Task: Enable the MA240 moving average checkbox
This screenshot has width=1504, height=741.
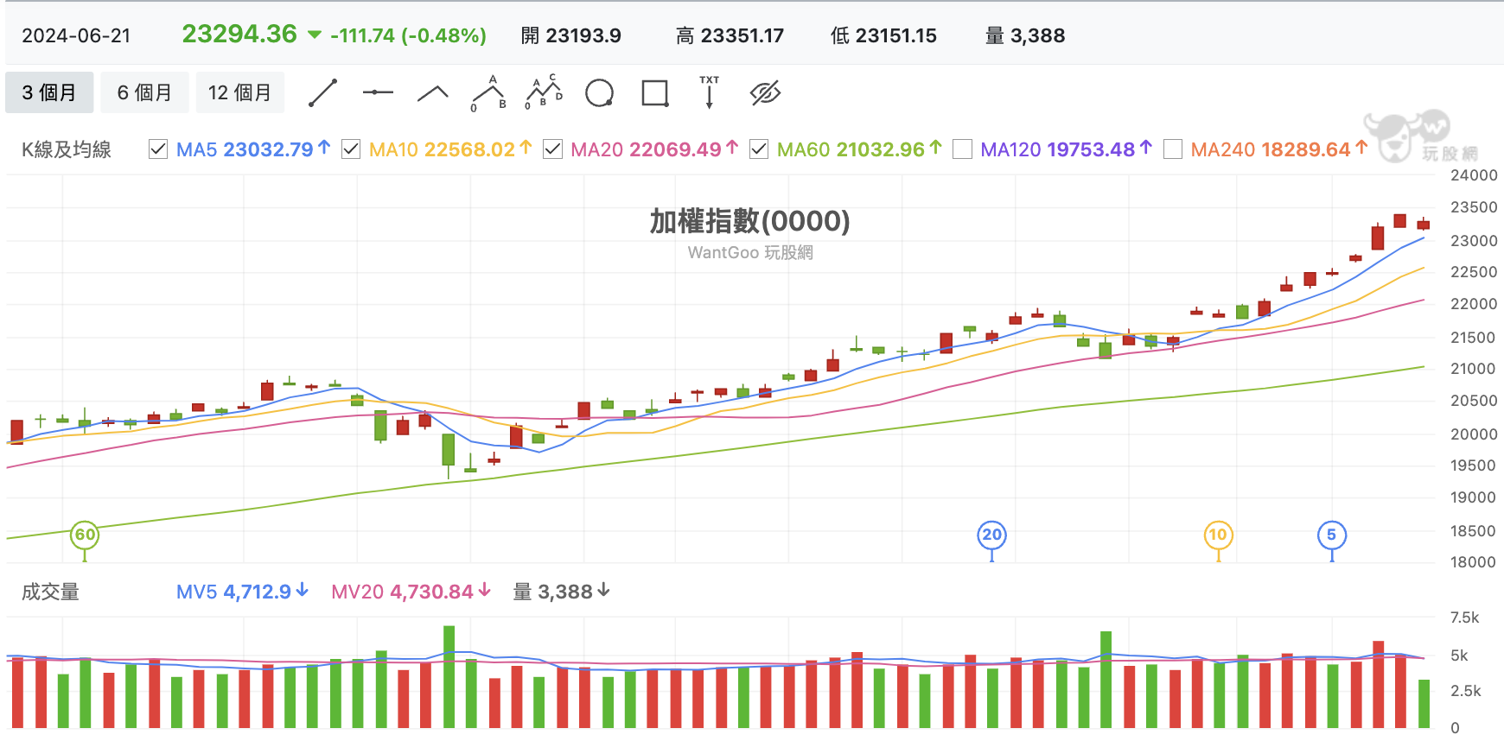Action: (1173, 149)
